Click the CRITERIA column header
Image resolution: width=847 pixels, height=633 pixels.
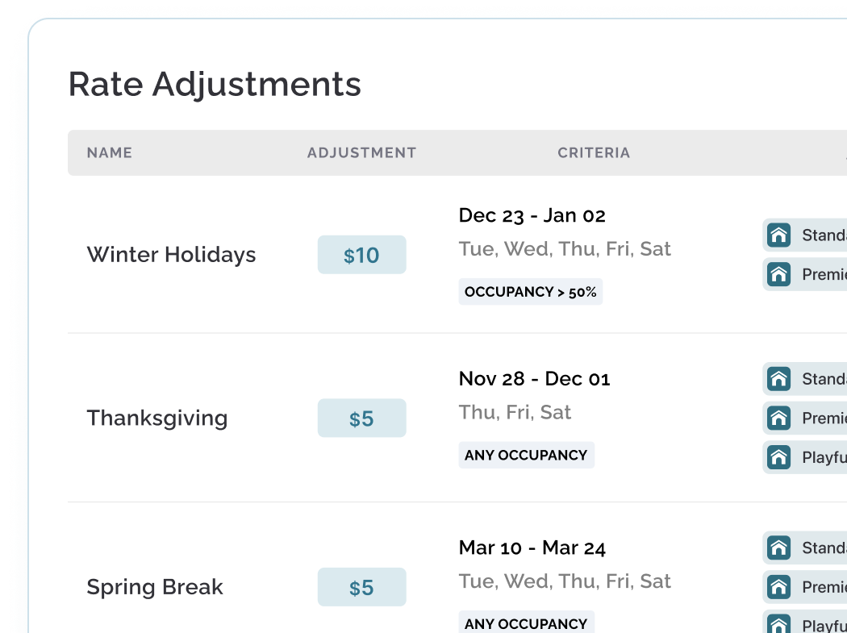coord(594,153)
